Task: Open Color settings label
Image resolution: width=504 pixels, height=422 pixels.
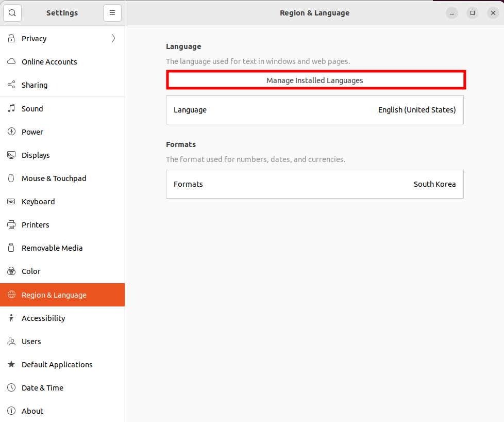Action: (x=31, y=271)
